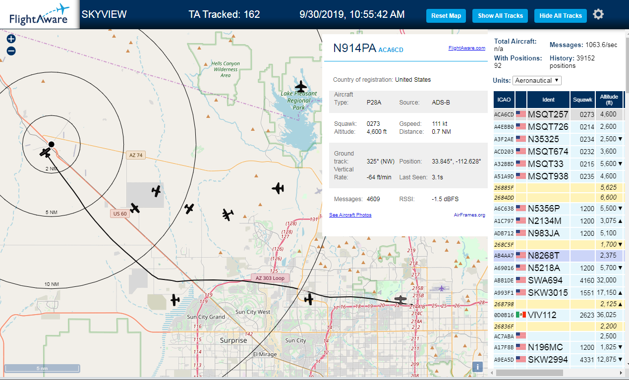Zoom out the map with minus icon
The width and height of the screenshot is (629, 380).
[x=11, y=51]
